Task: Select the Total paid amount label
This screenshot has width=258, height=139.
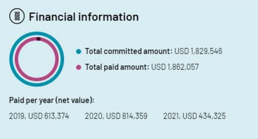Action: point(117,67)
